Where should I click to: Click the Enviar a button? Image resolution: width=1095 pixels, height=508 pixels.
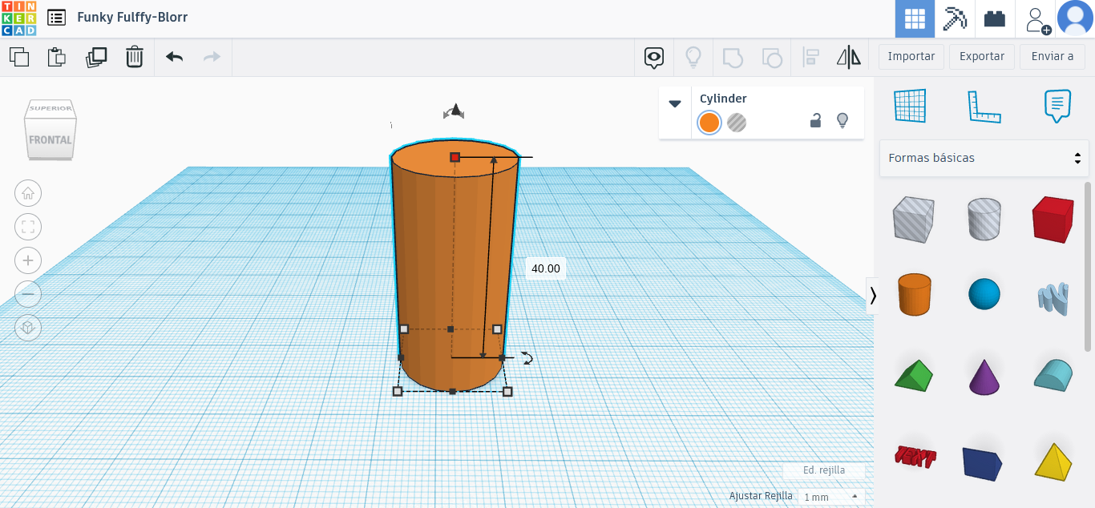tap(1053, 56)
